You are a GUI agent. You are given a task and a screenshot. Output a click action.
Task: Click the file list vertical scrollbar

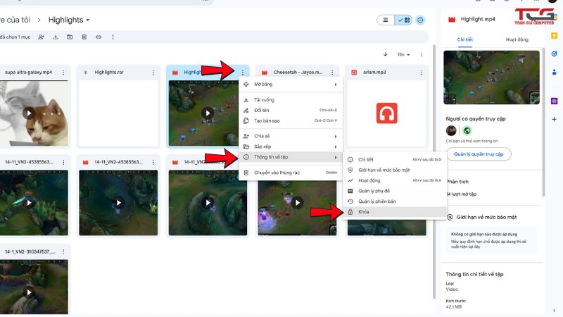434,172
